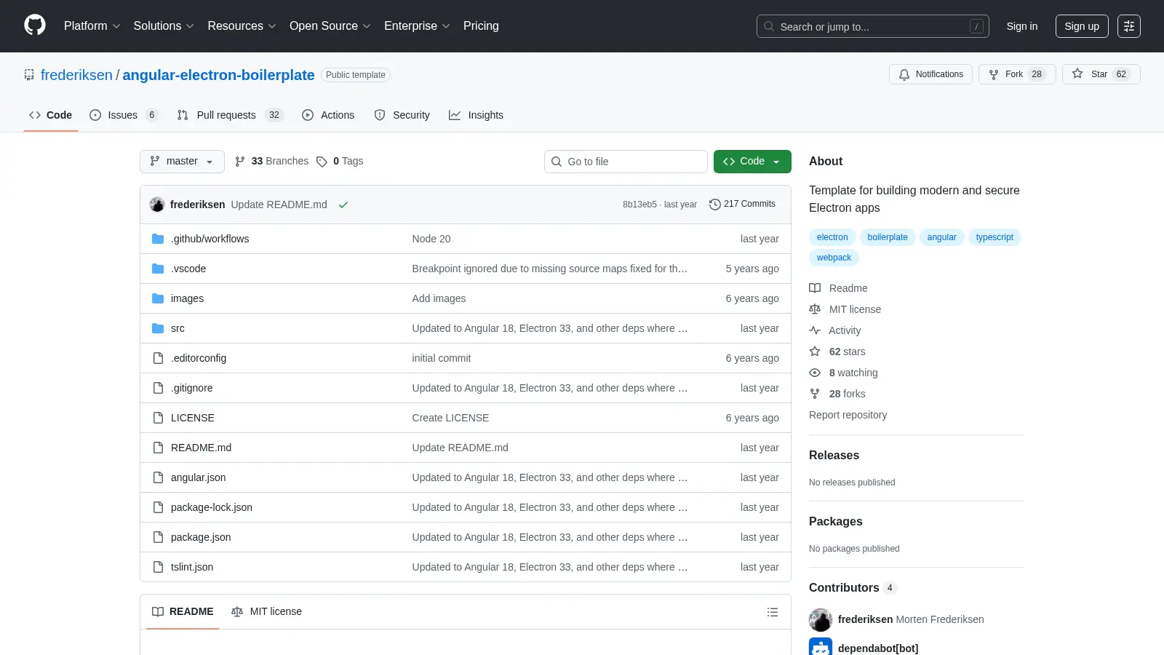
Task: Click the webpack topic tag
Action: coord(834,258)
